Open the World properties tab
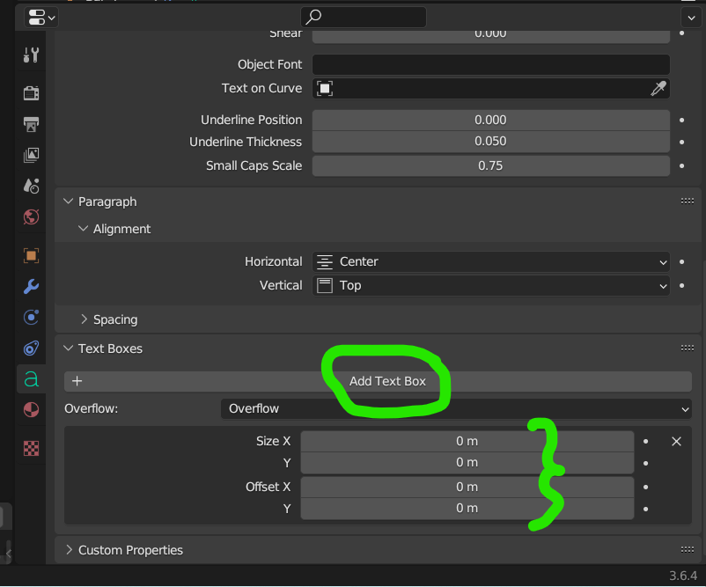706x587 pixels. 31,216
